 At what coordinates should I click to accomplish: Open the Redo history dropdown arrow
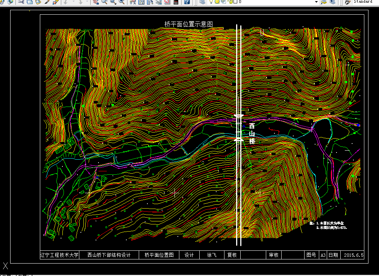pos(87,2)
